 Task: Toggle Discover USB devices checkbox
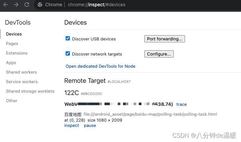[x=68, y=38]
